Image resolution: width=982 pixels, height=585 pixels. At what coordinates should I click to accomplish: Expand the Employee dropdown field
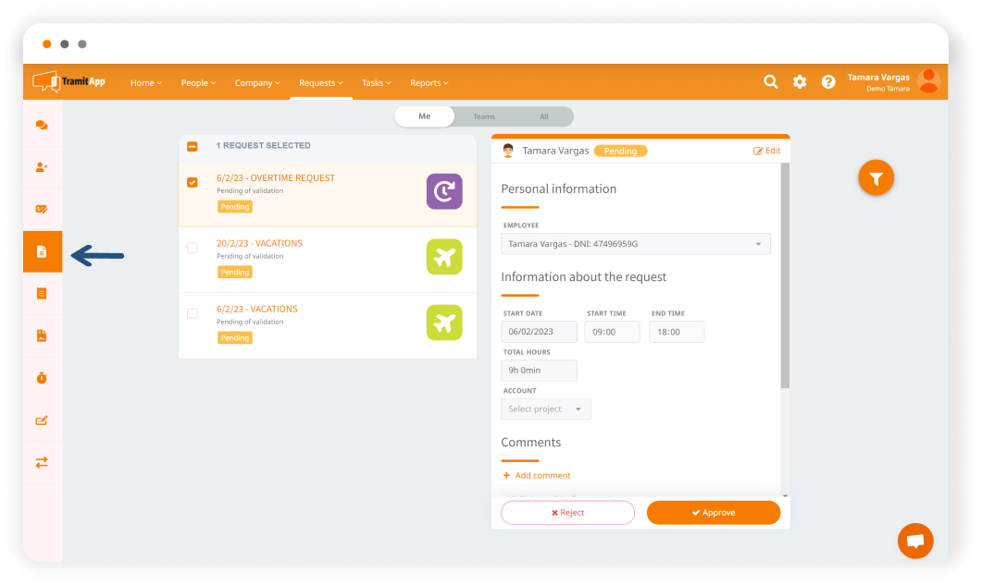636,244
